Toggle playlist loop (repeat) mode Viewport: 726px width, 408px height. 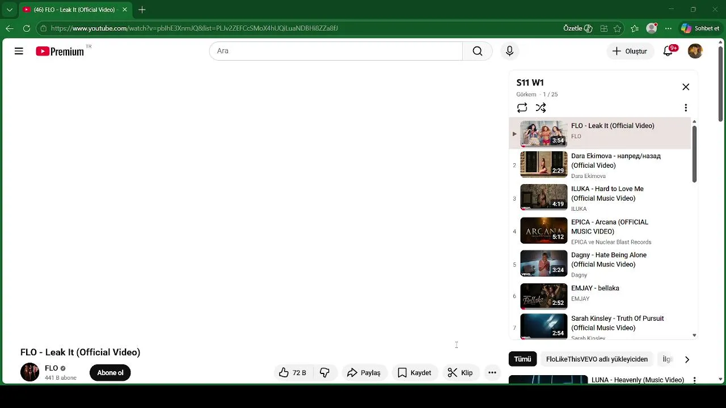coord(522,108)
